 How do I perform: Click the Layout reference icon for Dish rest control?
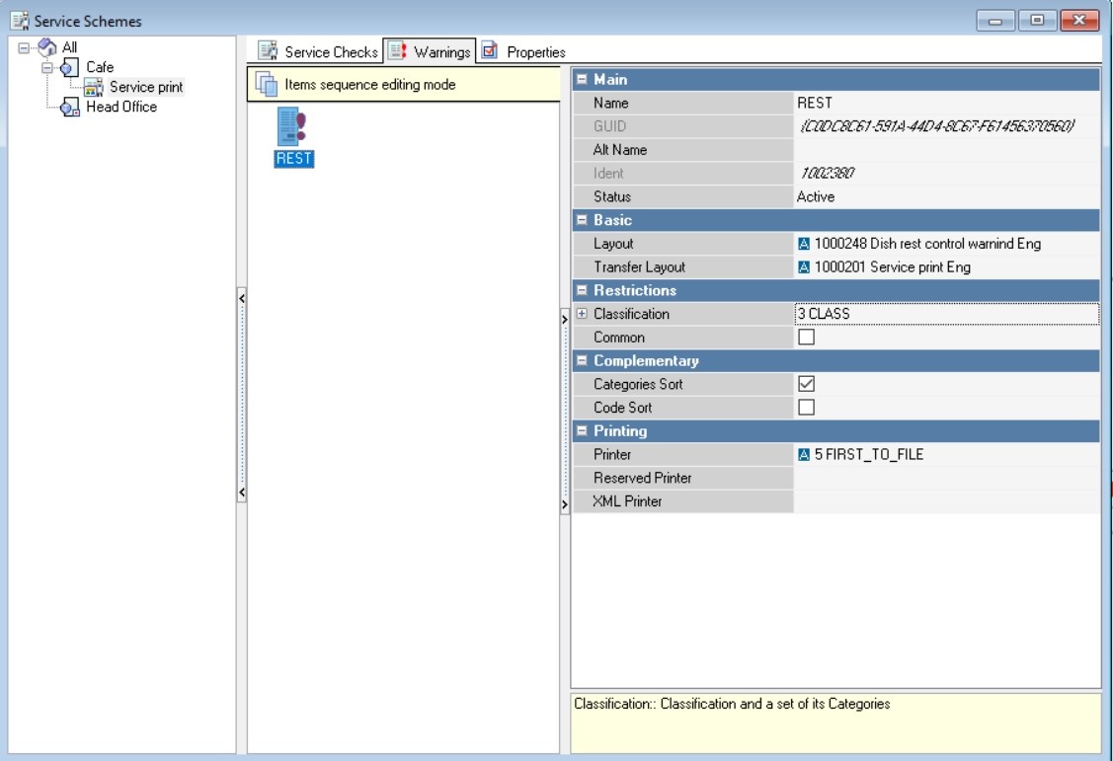[804, 244]
